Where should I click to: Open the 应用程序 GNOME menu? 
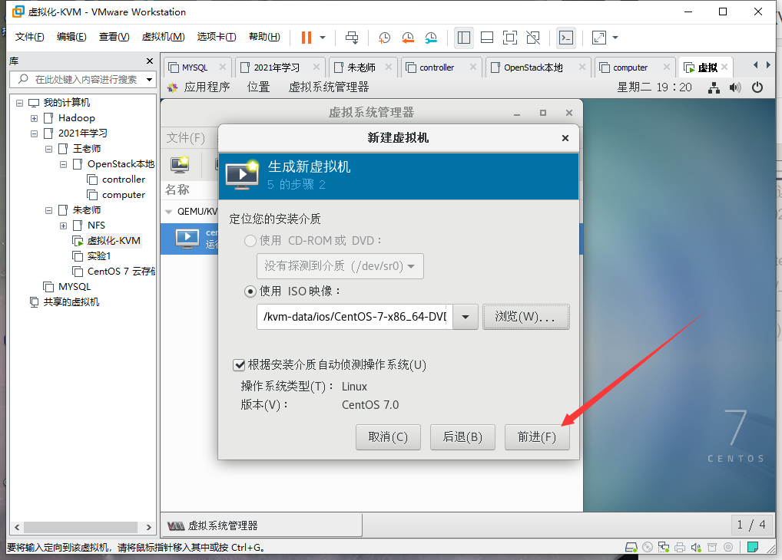207,87
